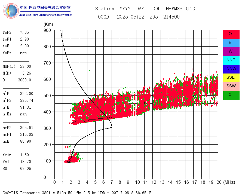Viewport: 245px width, 196px height.
Task: Click the green X legend swatch
Action: pos(231,95)
